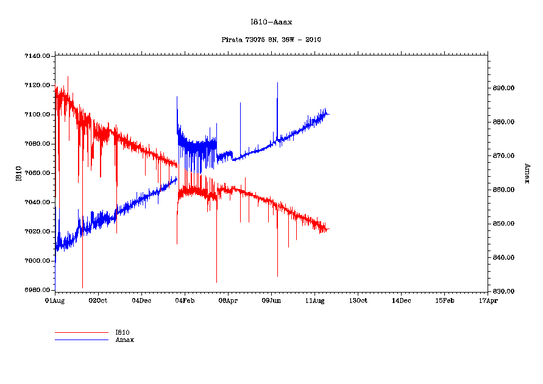Select the Amax legend text label
Image resolution: width=543 pixels, height=384 pixels.
point(125,340)
